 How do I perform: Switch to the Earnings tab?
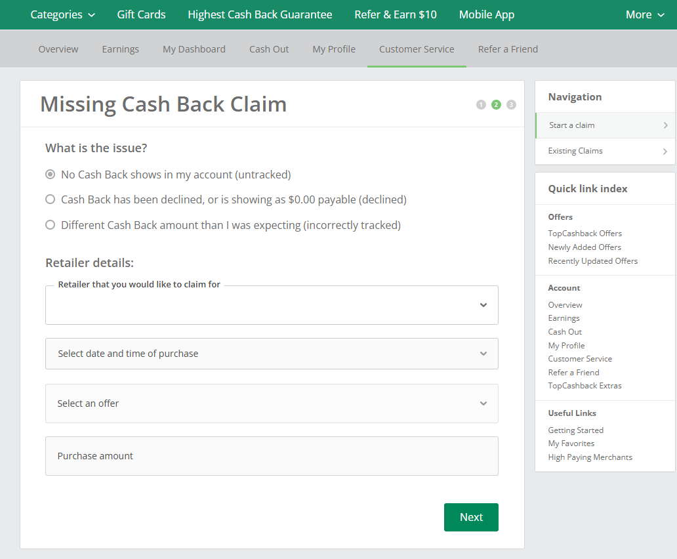[120, 49]
